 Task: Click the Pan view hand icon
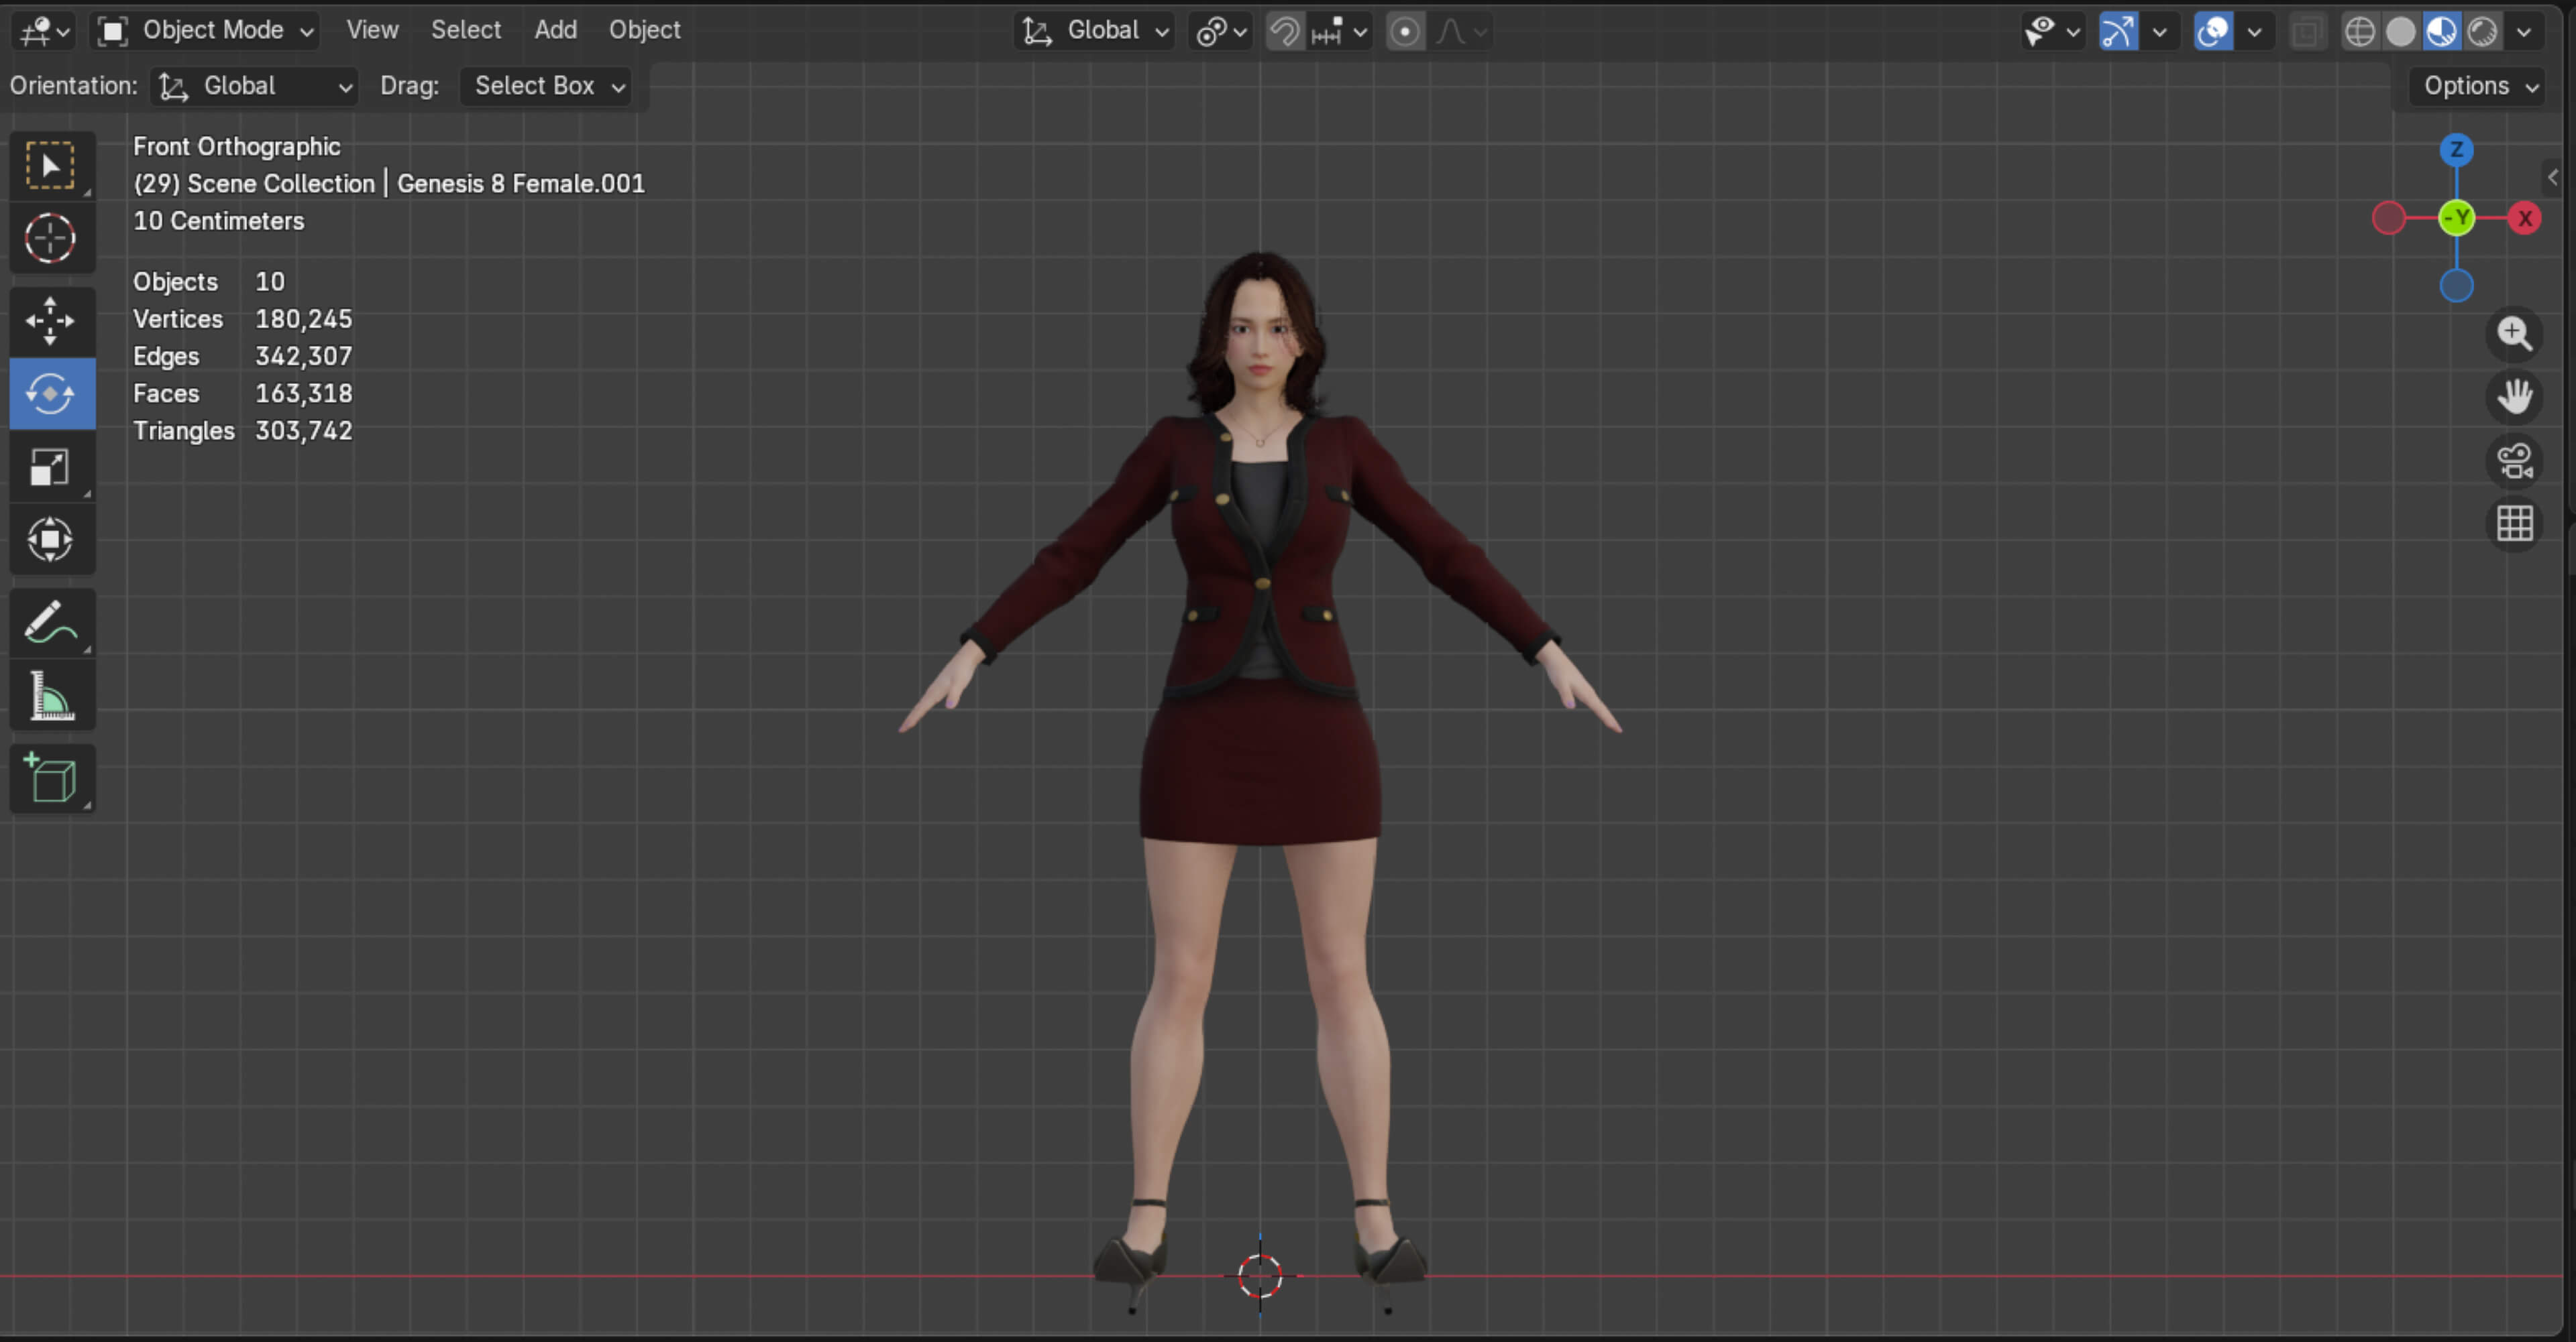[x=2514, y=397]
